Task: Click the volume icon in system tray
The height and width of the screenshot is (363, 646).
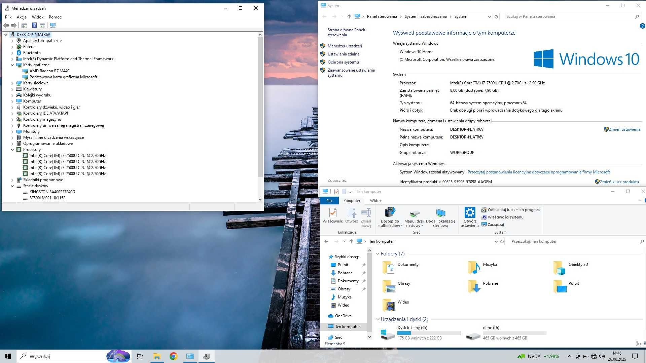Action: (602, 356)
